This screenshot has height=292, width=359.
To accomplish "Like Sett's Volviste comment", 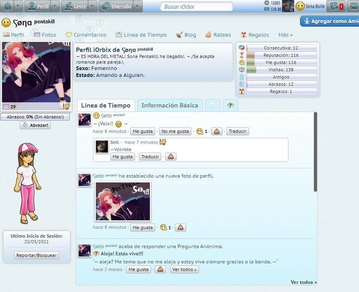I will (123, 157).
